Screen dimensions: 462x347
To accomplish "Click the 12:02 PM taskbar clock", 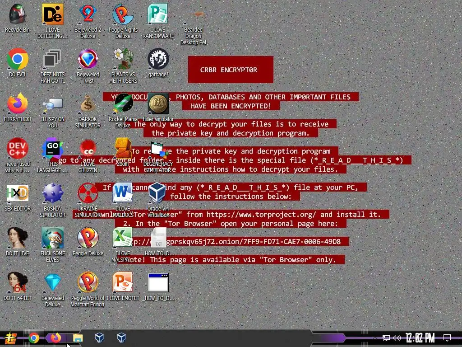I will [x=420, y=338].
